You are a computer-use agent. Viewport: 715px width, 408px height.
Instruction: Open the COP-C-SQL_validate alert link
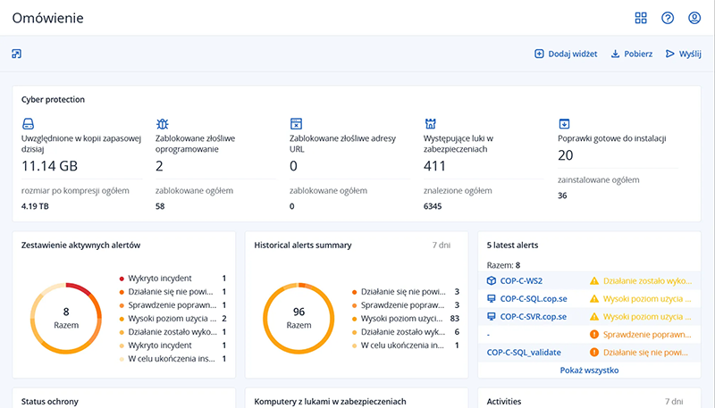point(524,353)
